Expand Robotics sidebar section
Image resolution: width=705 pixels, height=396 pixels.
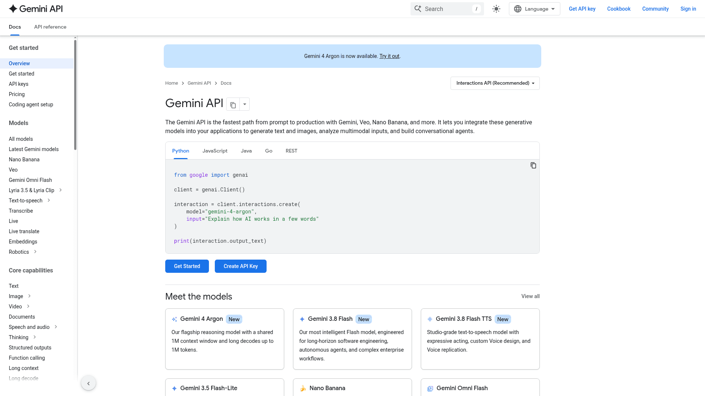[x=35, y=252]
